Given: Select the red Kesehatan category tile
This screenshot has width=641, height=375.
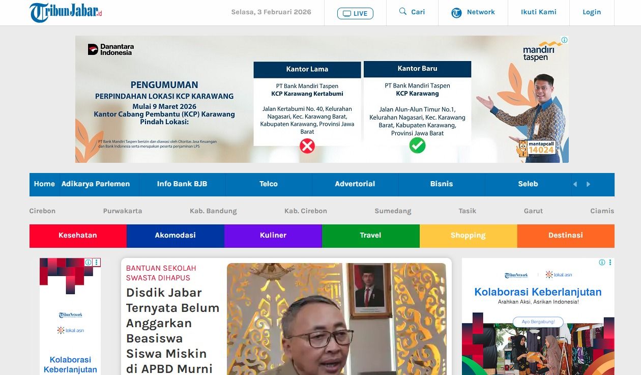Looking at the screenshot, I should 78,236.
